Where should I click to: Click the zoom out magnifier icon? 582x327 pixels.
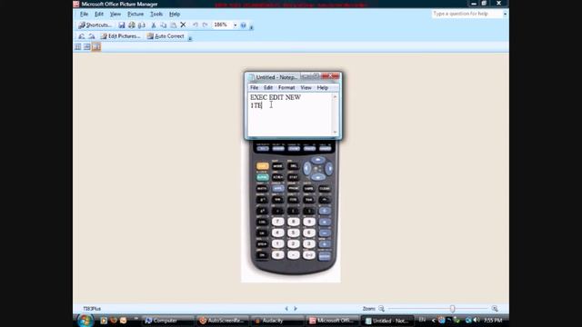[x=381, y=309]
